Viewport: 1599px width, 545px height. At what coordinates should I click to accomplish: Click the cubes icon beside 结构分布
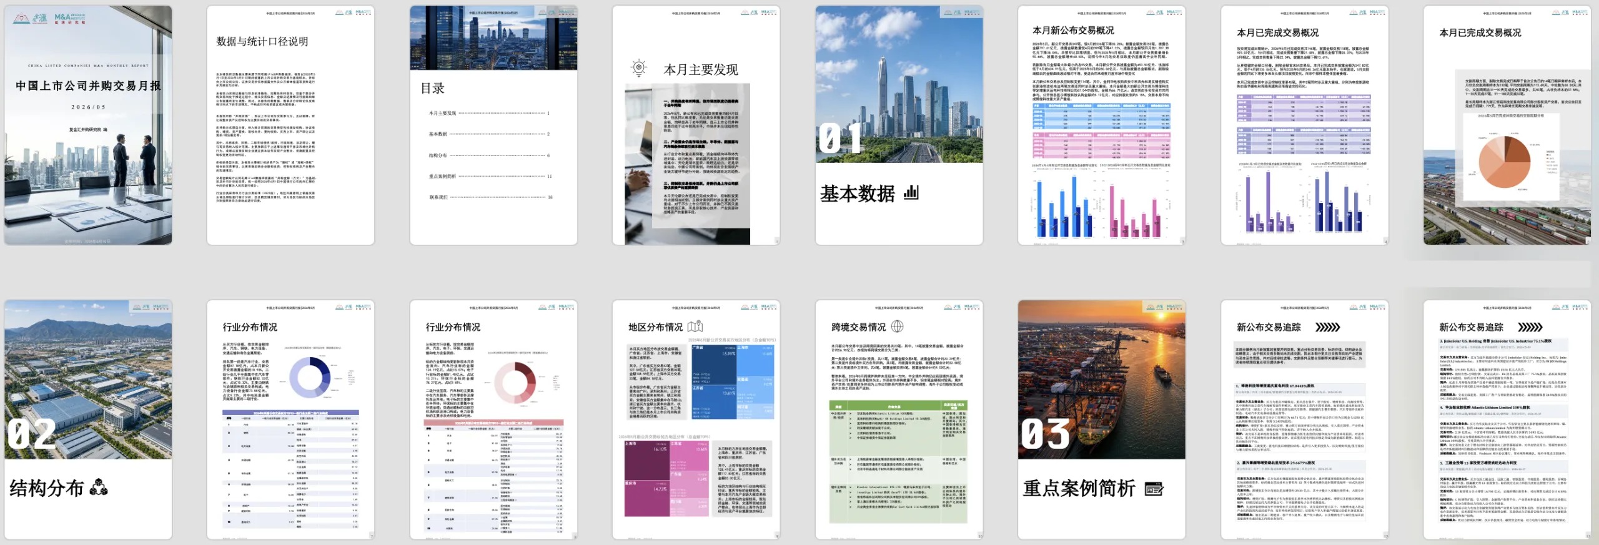click(99, 488)
